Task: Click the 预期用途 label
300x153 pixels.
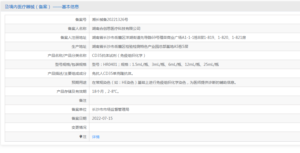Action: coord(79,82)
